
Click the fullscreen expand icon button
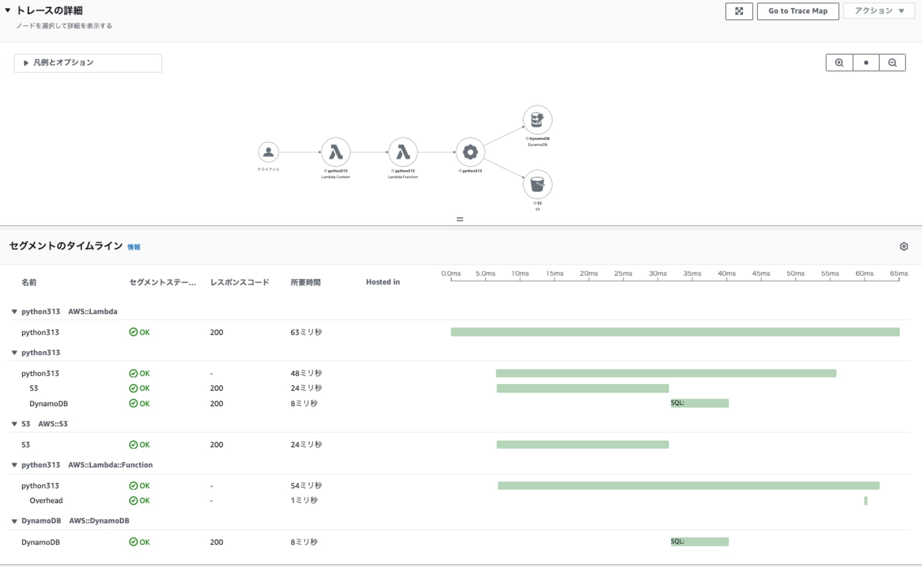[x=739, y=12]
